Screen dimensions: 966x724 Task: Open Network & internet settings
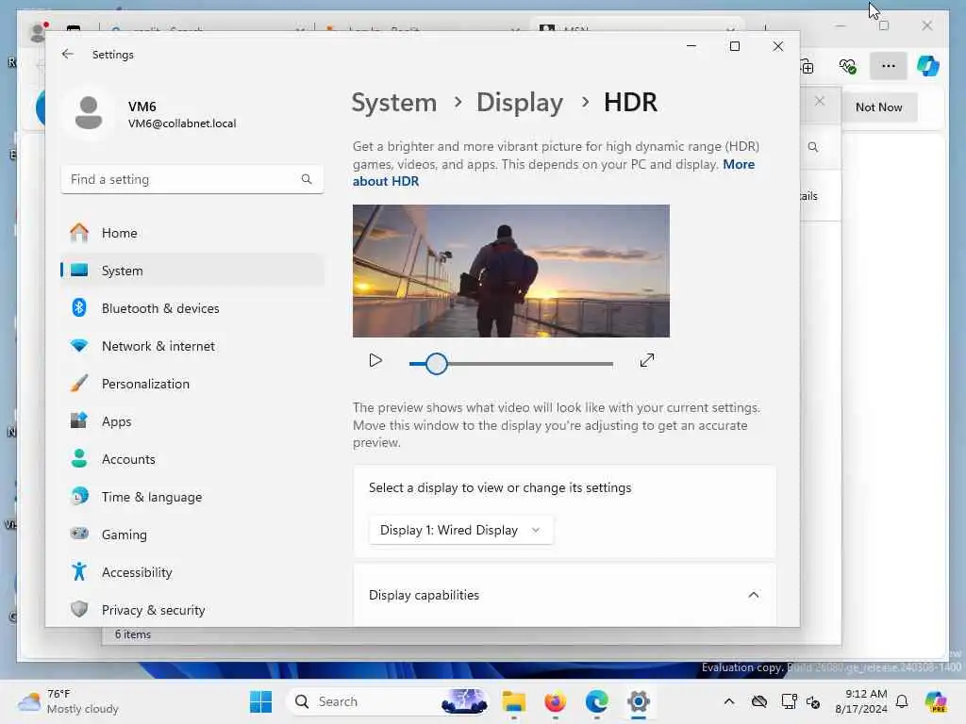click(x=192, y=346)
